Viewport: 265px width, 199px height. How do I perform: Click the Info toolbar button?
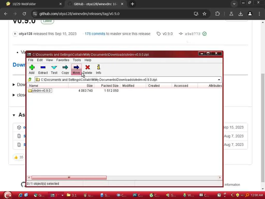tap(99, 69)
